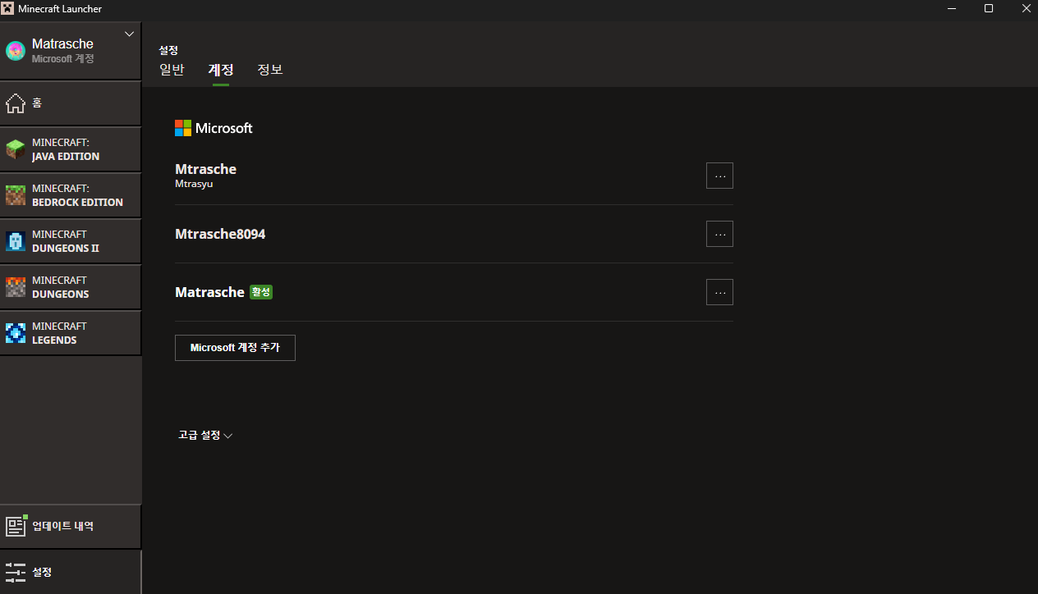Screen dimensions: 1038x594
Task: Click the Microsoft four-color logo
Action: [182, 128]
